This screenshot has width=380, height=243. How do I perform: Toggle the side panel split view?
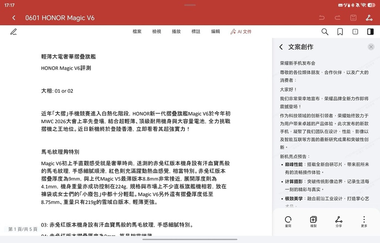[370, 32]
